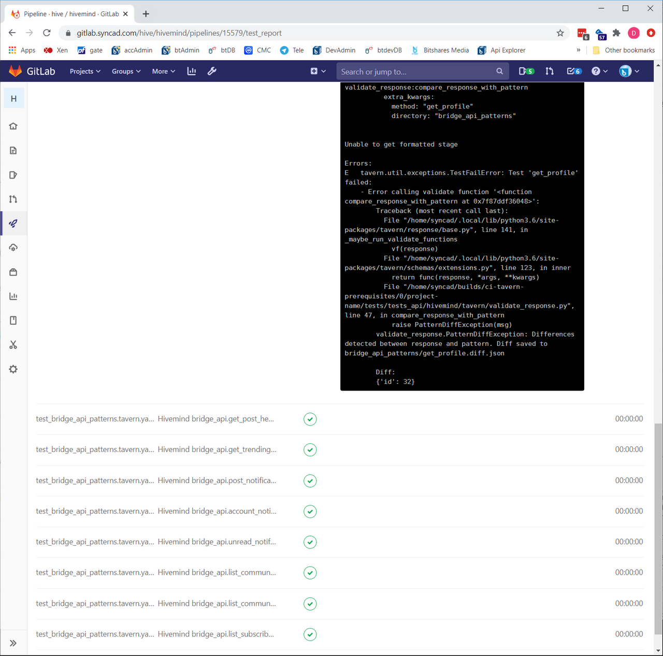Open Projects dropdown menu
Viewport: 663px width, 656px height.
(85, 71)
